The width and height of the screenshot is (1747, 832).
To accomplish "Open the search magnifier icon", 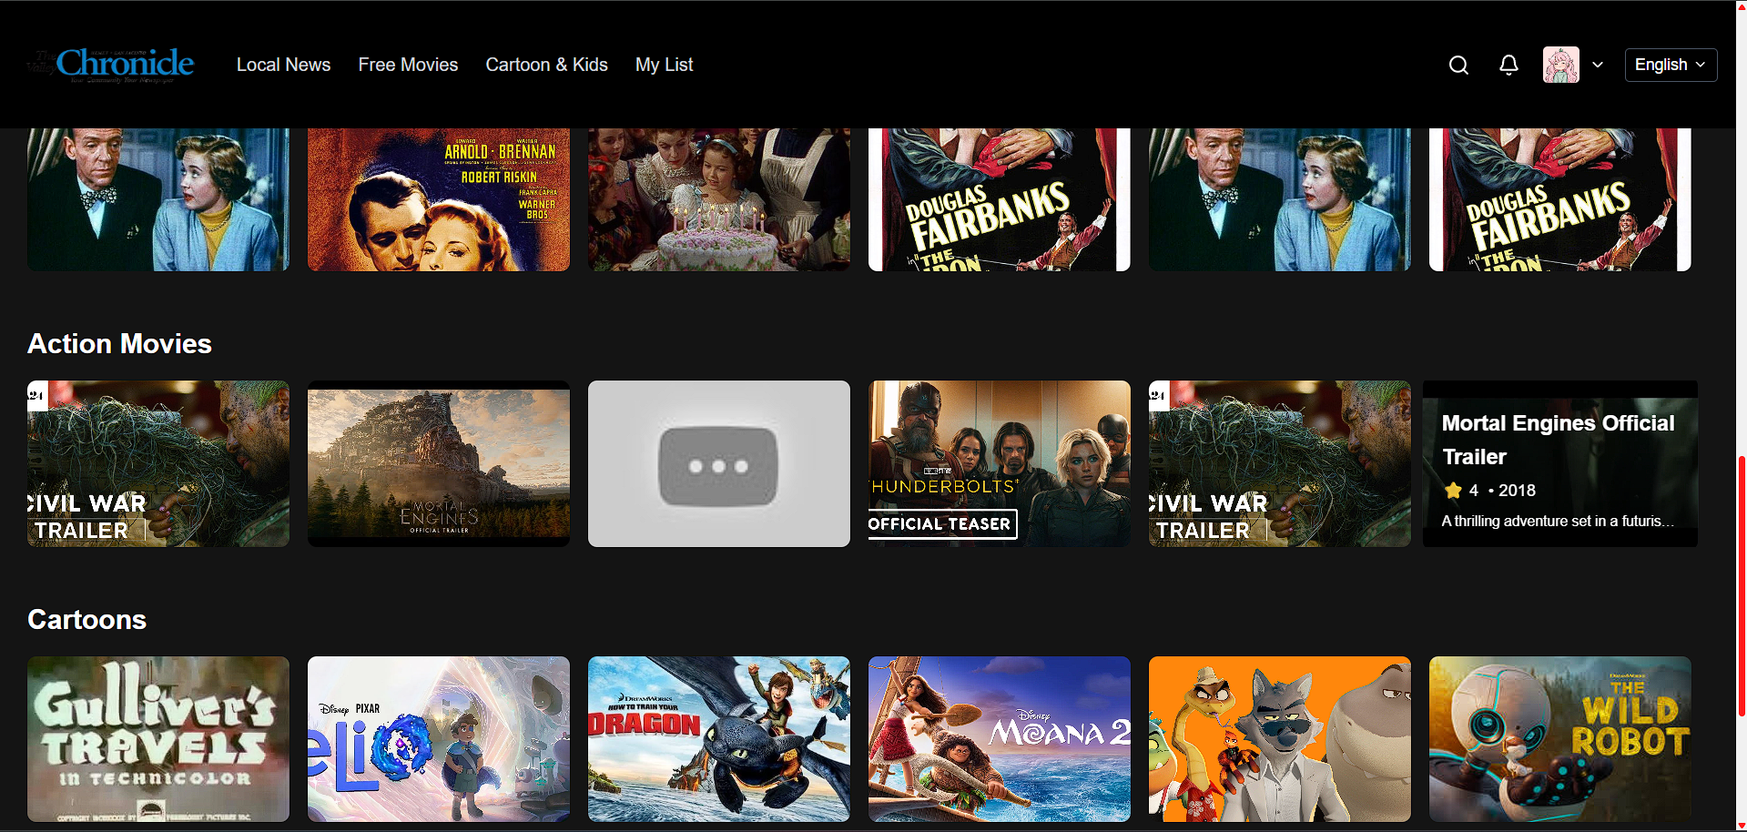I will coord(1458,66).
